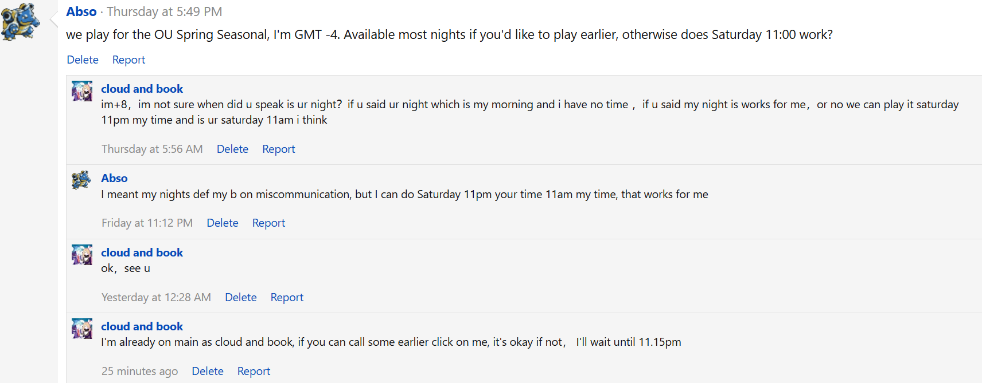Report the comment from Thursday at 5:56 AM
The width and height of the screenshot is (982, 383).
tap(278, 149)
